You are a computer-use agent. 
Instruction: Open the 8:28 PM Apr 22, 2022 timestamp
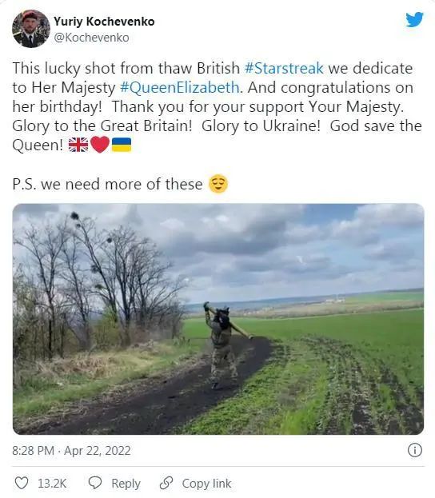point(71,451)
